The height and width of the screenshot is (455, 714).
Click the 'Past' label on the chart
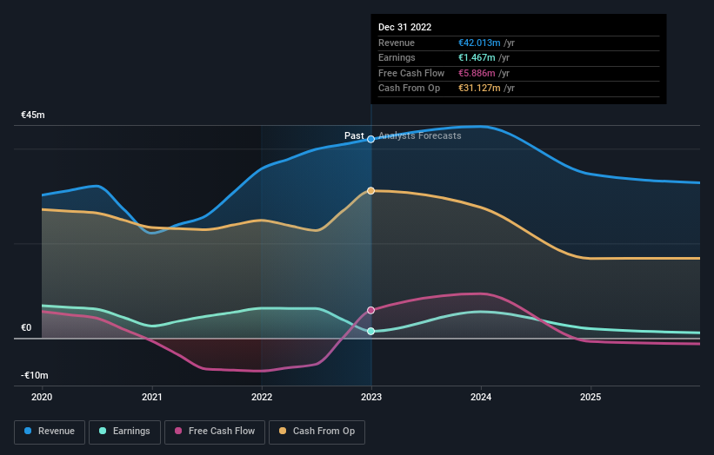354,136
